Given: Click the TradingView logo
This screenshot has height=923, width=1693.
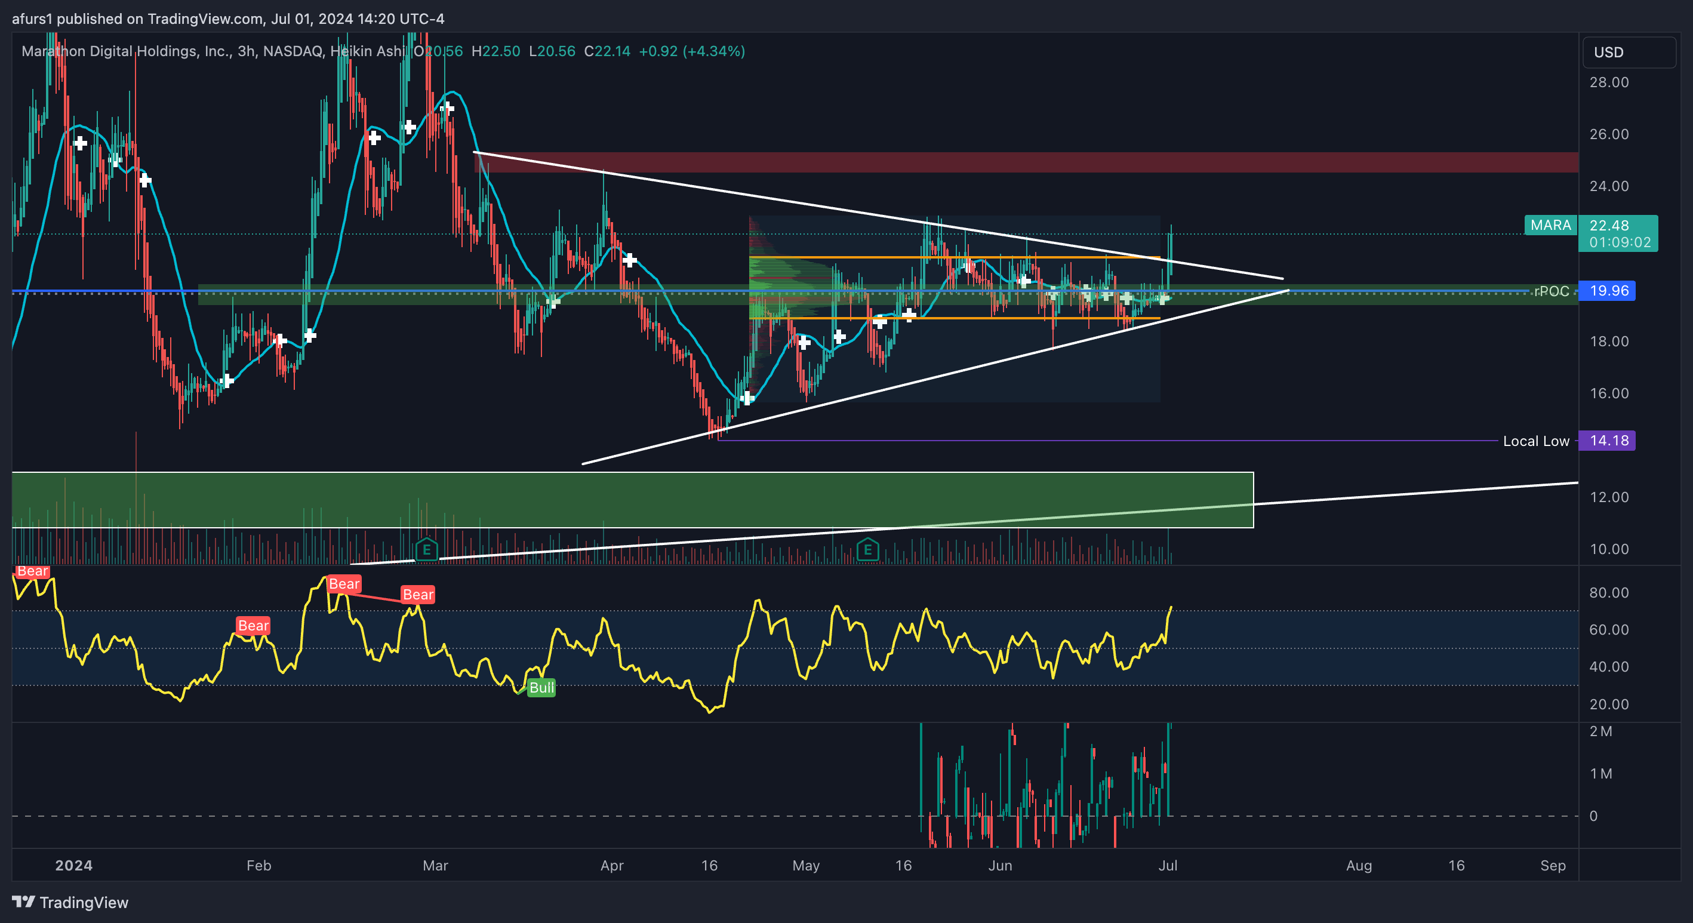Looking at the screenshot, I should pyautogui.click(x=70, y=902).
